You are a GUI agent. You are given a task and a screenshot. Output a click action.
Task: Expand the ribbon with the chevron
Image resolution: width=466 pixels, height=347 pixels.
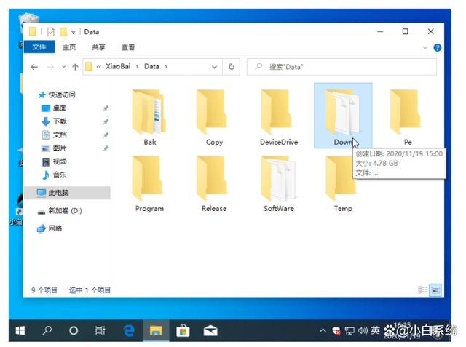tap(425, 47)
